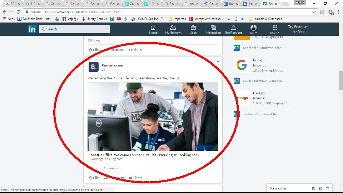Screen dimensions: 343x193
Task: Go back with browser back arrow
Action: (x=5, y=12)
